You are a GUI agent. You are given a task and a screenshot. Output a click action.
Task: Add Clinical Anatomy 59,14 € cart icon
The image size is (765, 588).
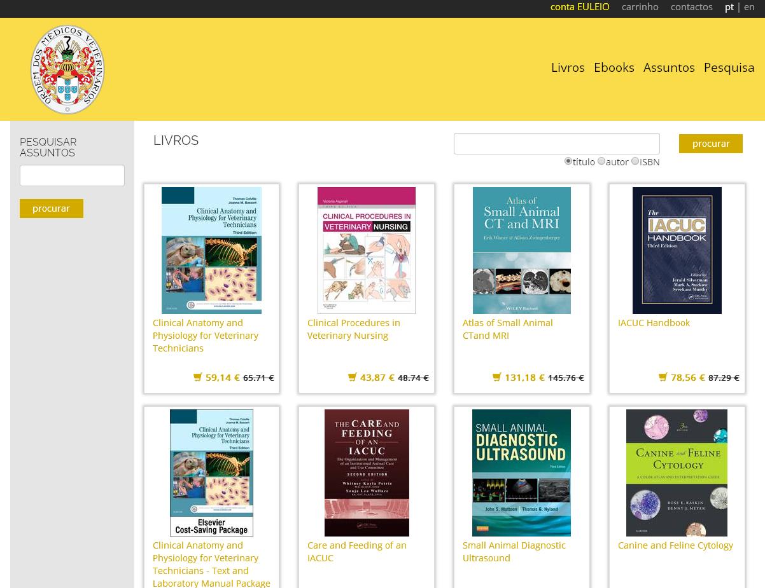(198, 377)
